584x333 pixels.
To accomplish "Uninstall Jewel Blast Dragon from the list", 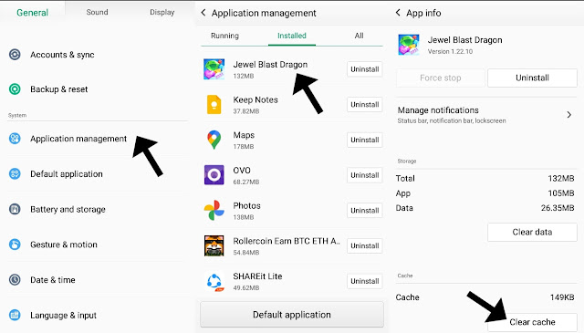I will click(x=365, y=69).
